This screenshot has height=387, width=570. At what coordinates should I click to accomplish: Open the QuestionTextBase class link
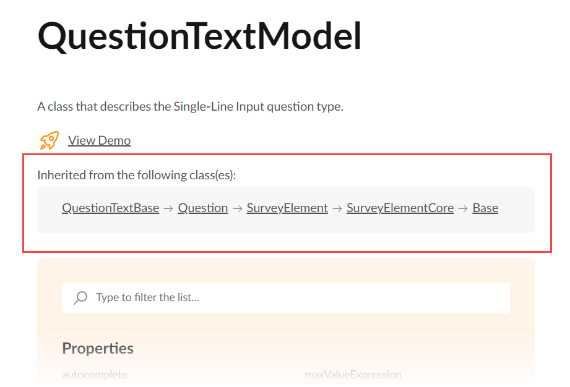pyautogui.click(x=111, y=208)
